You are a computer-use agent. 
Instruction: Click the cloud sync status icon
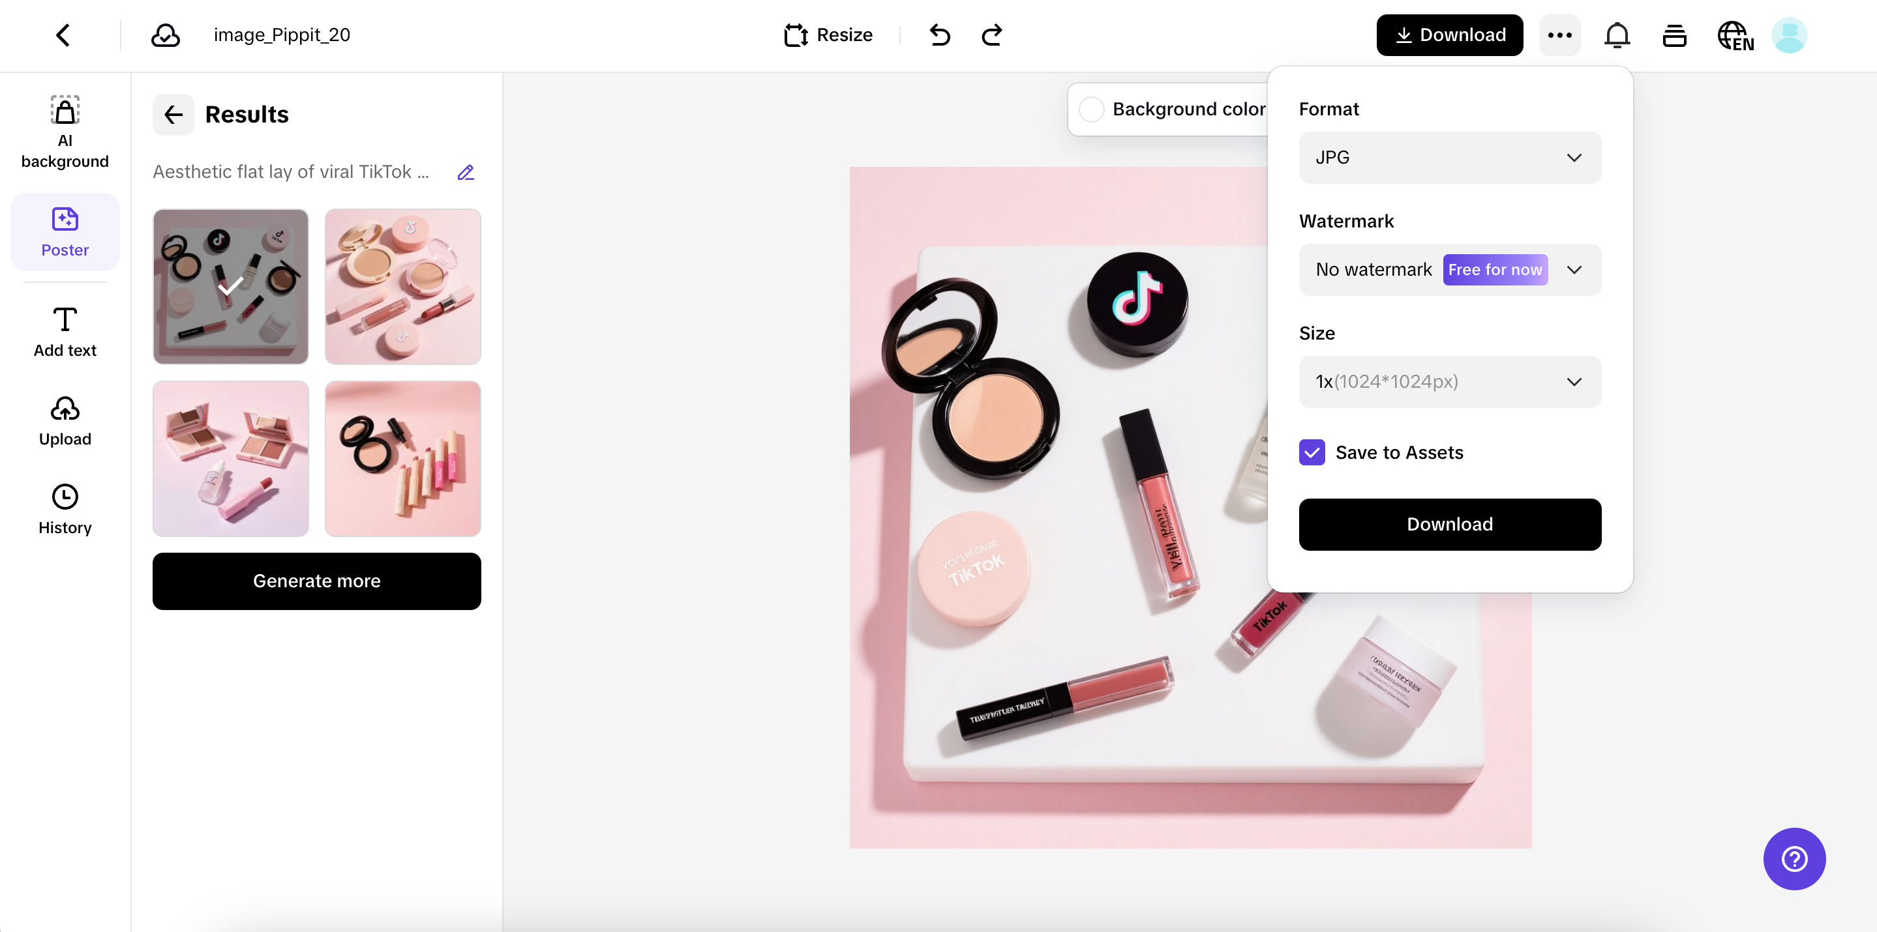point(166,35)
